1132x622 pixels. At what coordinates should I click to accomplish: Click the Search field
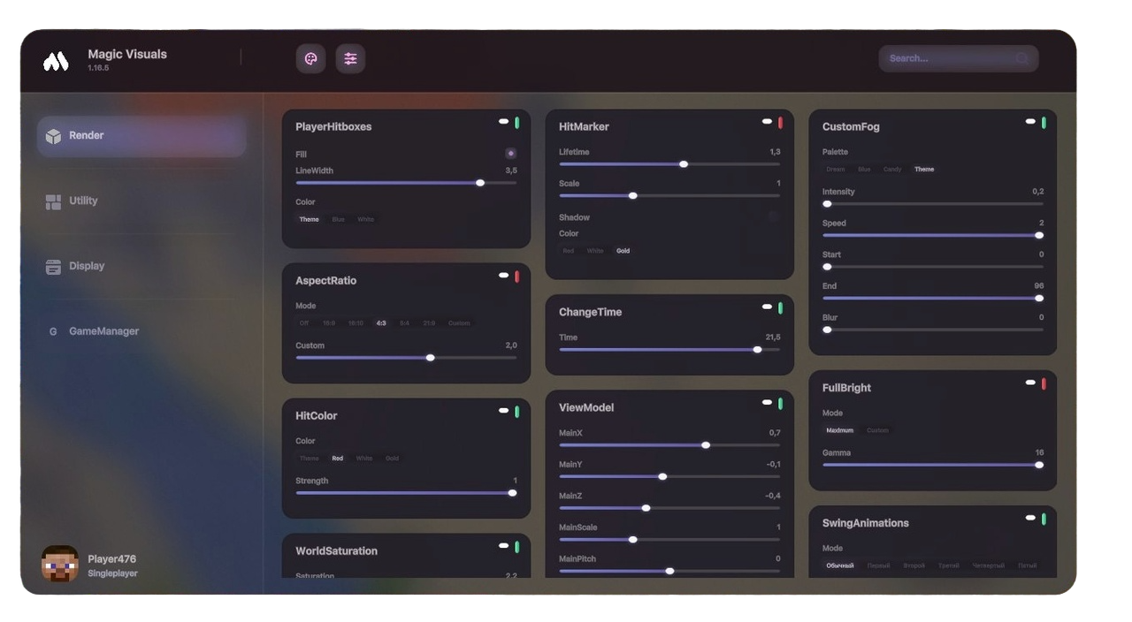958,57
